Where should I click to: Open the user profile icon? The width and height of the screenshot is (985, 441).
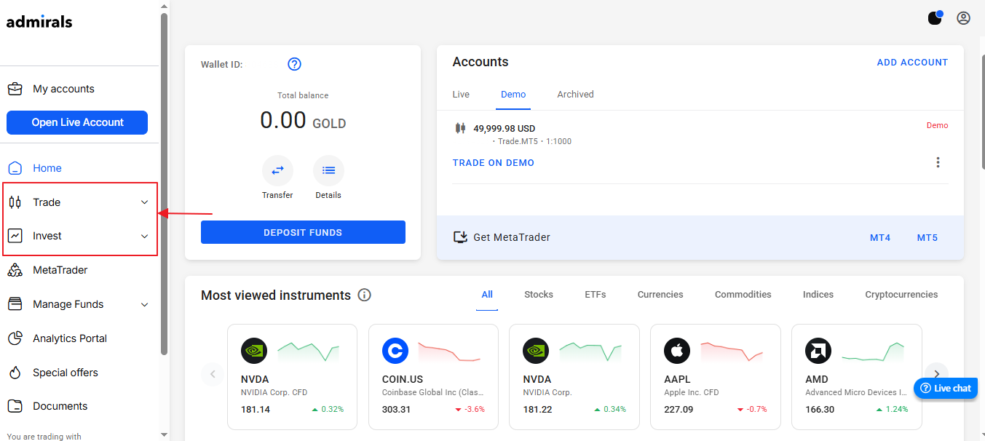(x=964, y=18)
